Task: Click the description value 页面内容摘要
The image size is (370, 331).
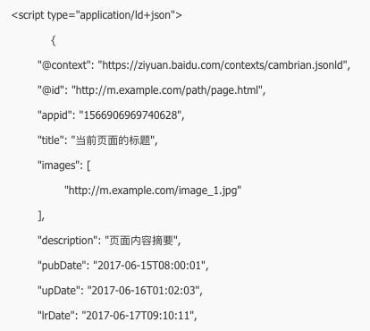Action: [141, 241]
